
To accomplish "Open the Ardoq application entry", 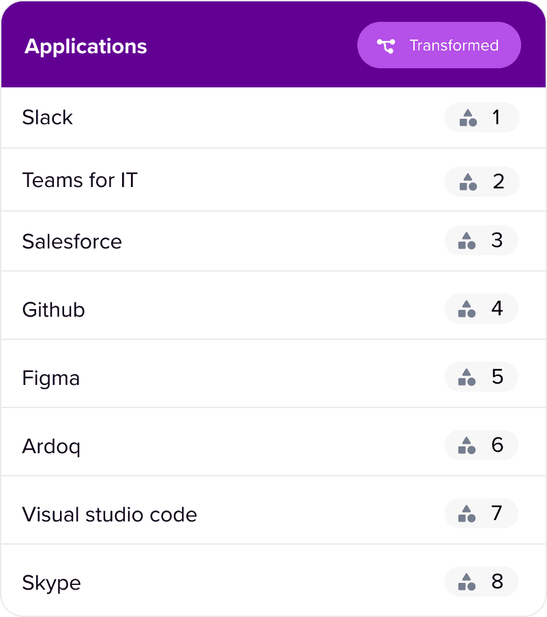I will (x=51, y=447).
